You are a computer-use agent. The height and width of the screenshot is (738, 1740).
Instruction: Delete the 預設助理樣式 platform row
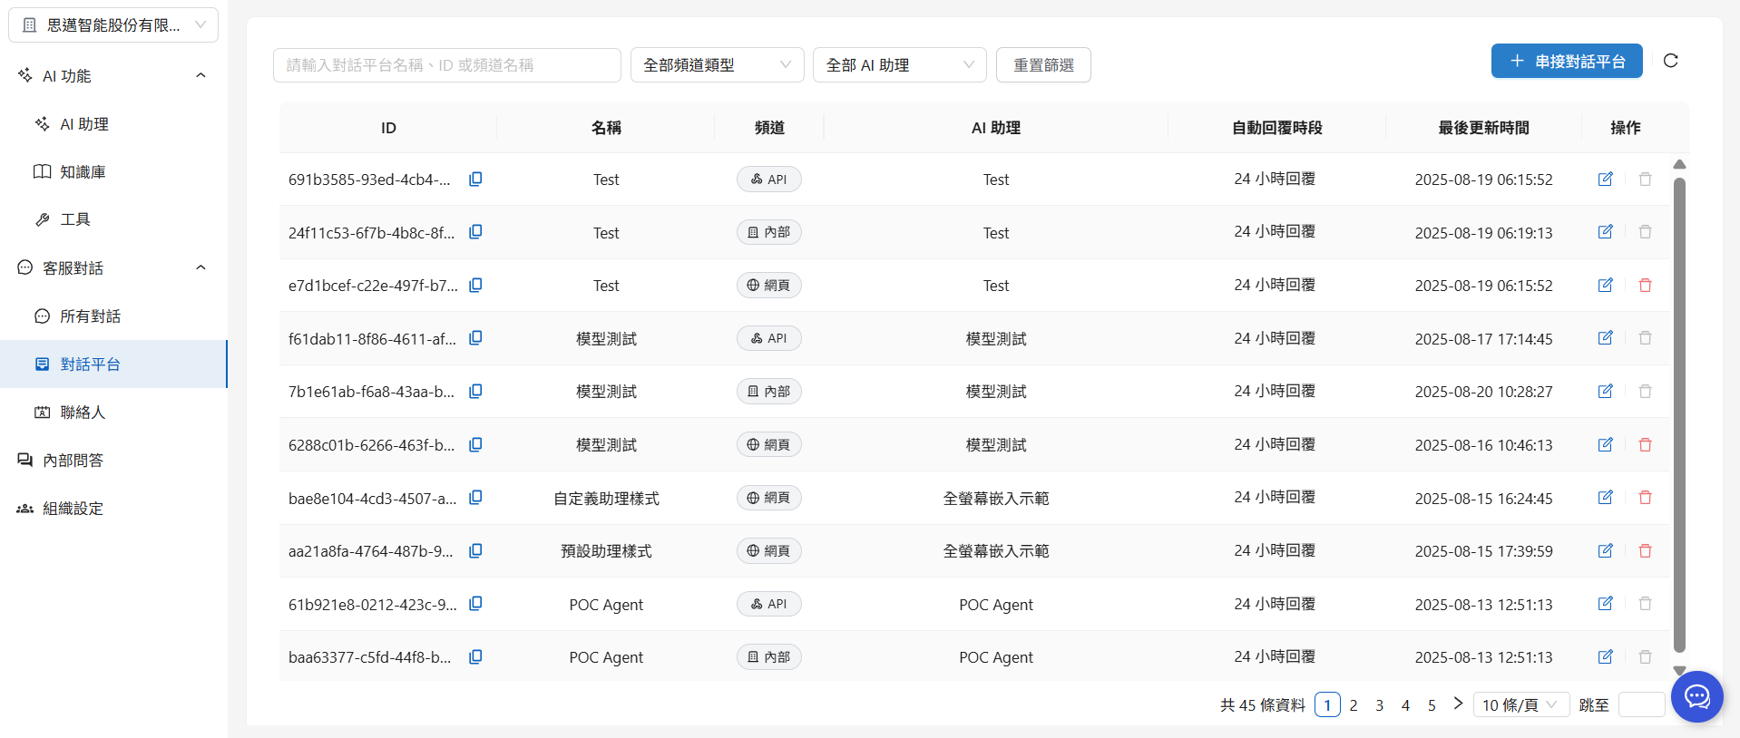point(1645,551)
